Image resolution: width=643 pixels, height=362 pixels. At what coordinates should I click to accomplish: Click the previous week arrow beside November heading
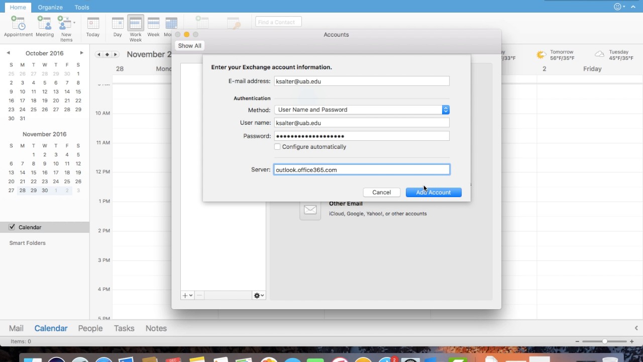click(99, 54)
